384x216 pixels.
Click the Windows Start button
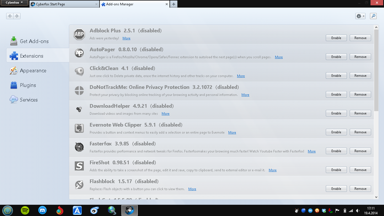tap(8, 210)
